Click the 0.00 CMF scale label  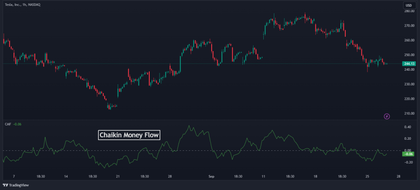pos(409,150)
